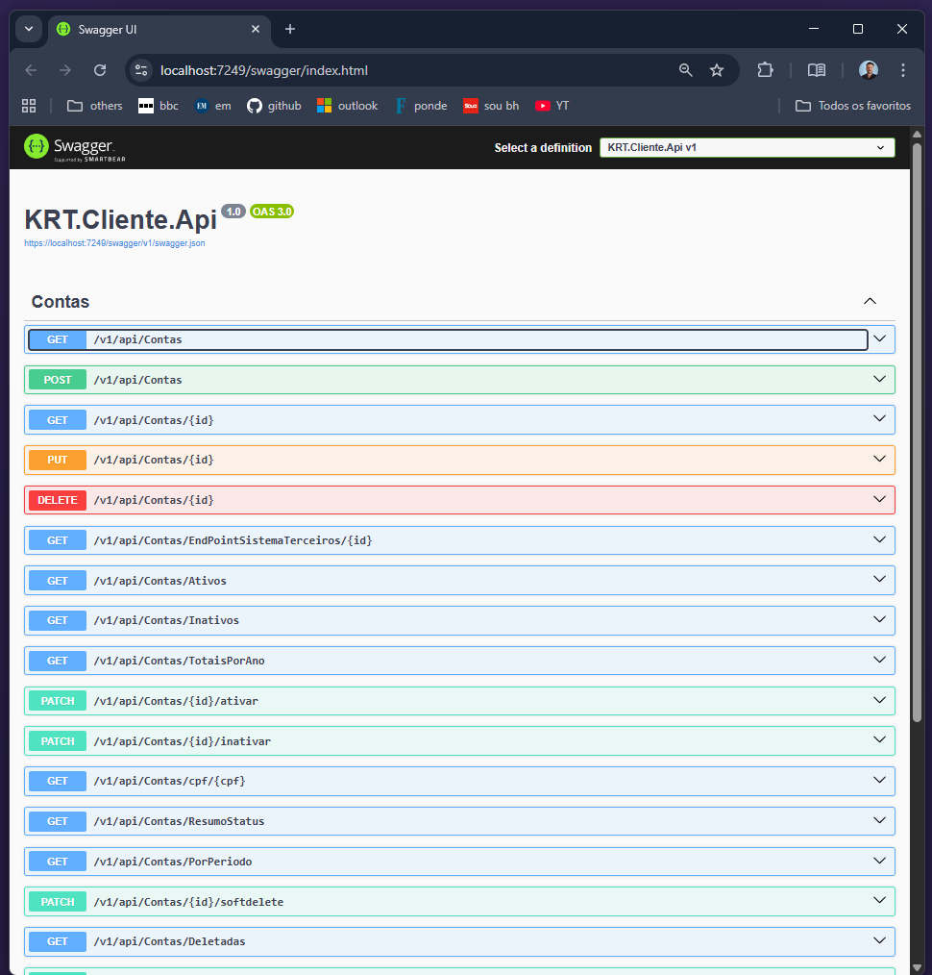
Task: Reload the Swagger page
Action: pyautogui.click(x=99, y=70)
